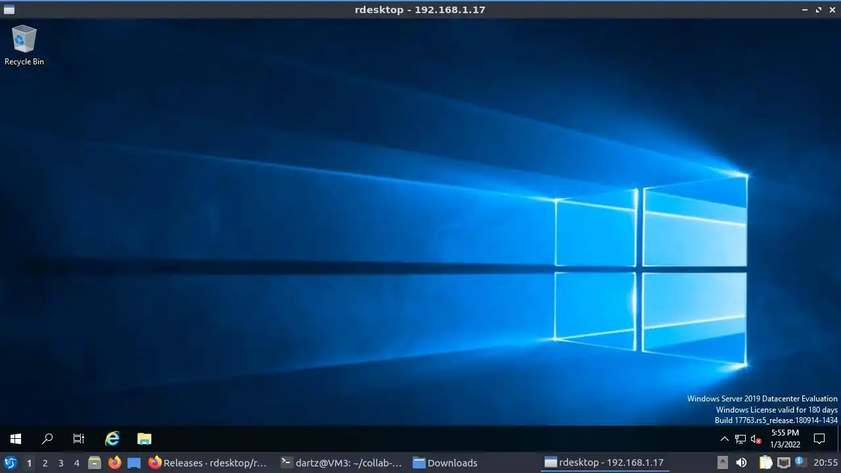Viewport: 841px width, 473px height.
Task: Click host panel clock 20:55
Action: 825,462
